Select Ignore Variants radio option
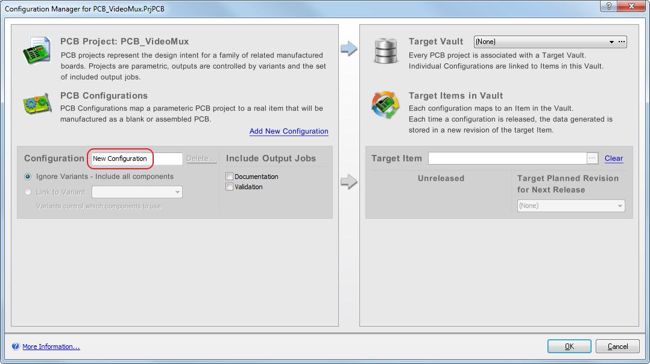 [28, 177]
